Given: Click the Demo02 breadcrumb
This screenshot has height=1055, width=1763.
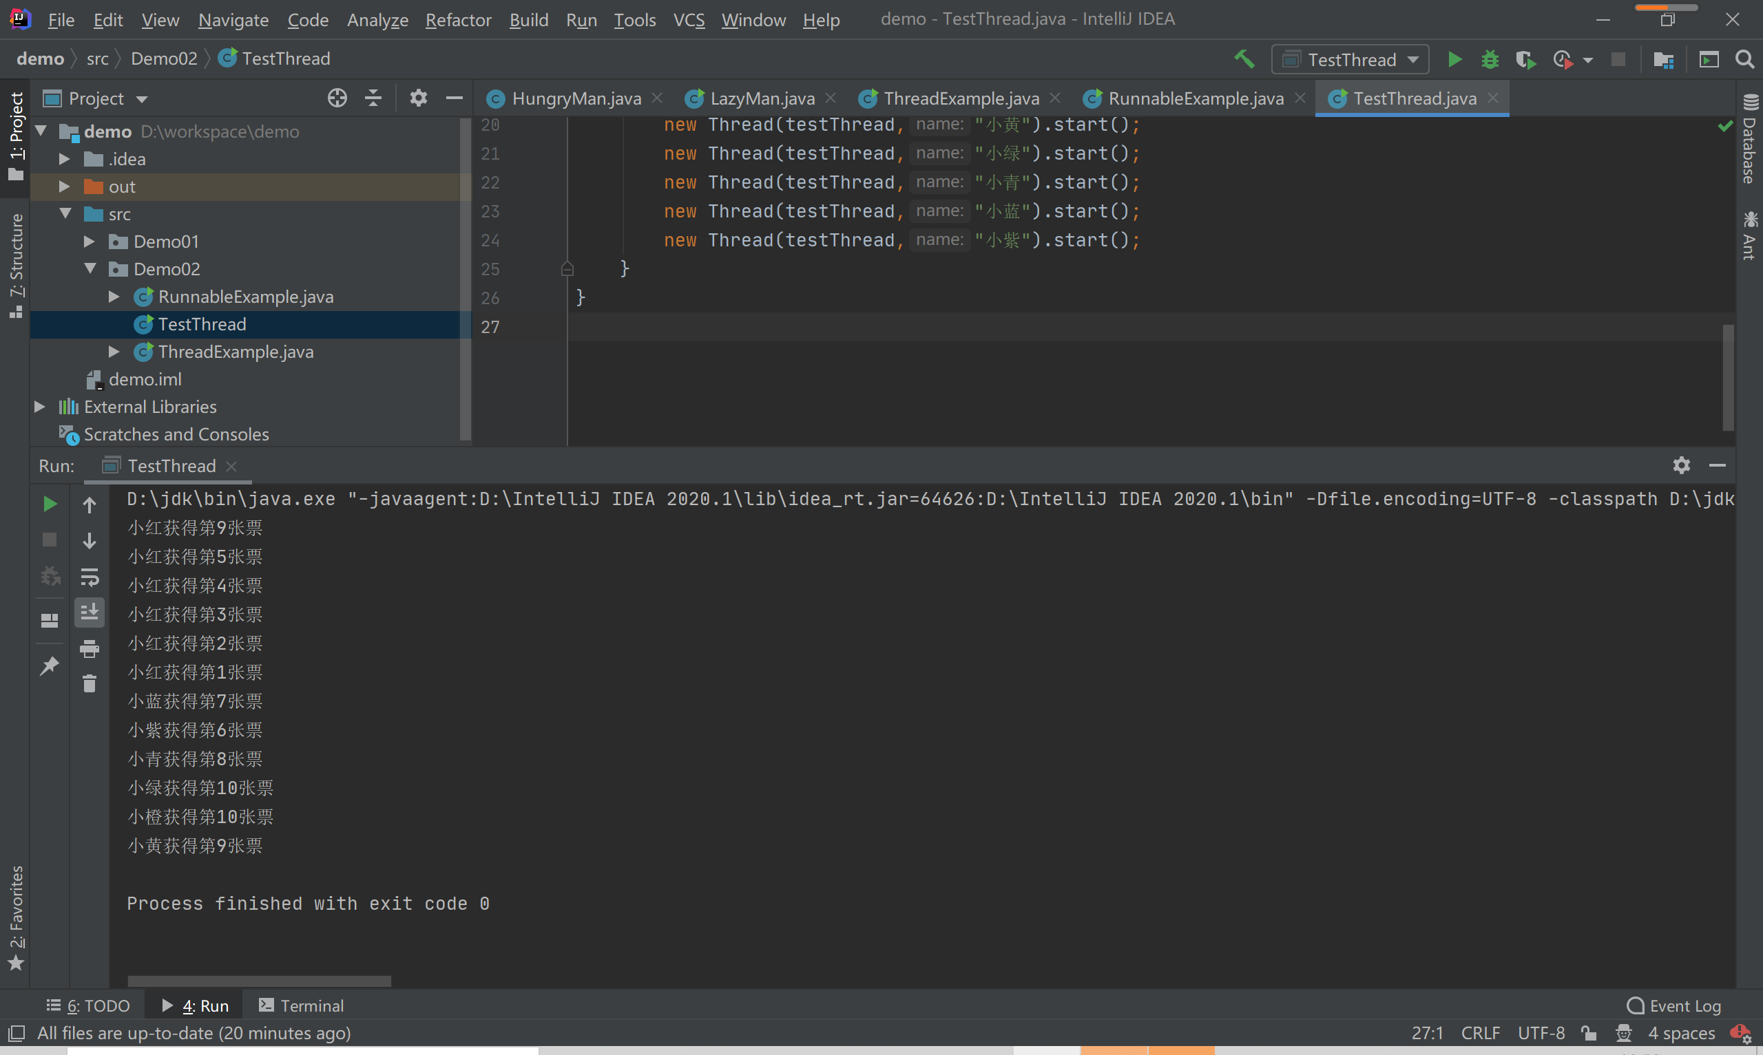Looking at the screenshot, I should (x=164, y=58).
